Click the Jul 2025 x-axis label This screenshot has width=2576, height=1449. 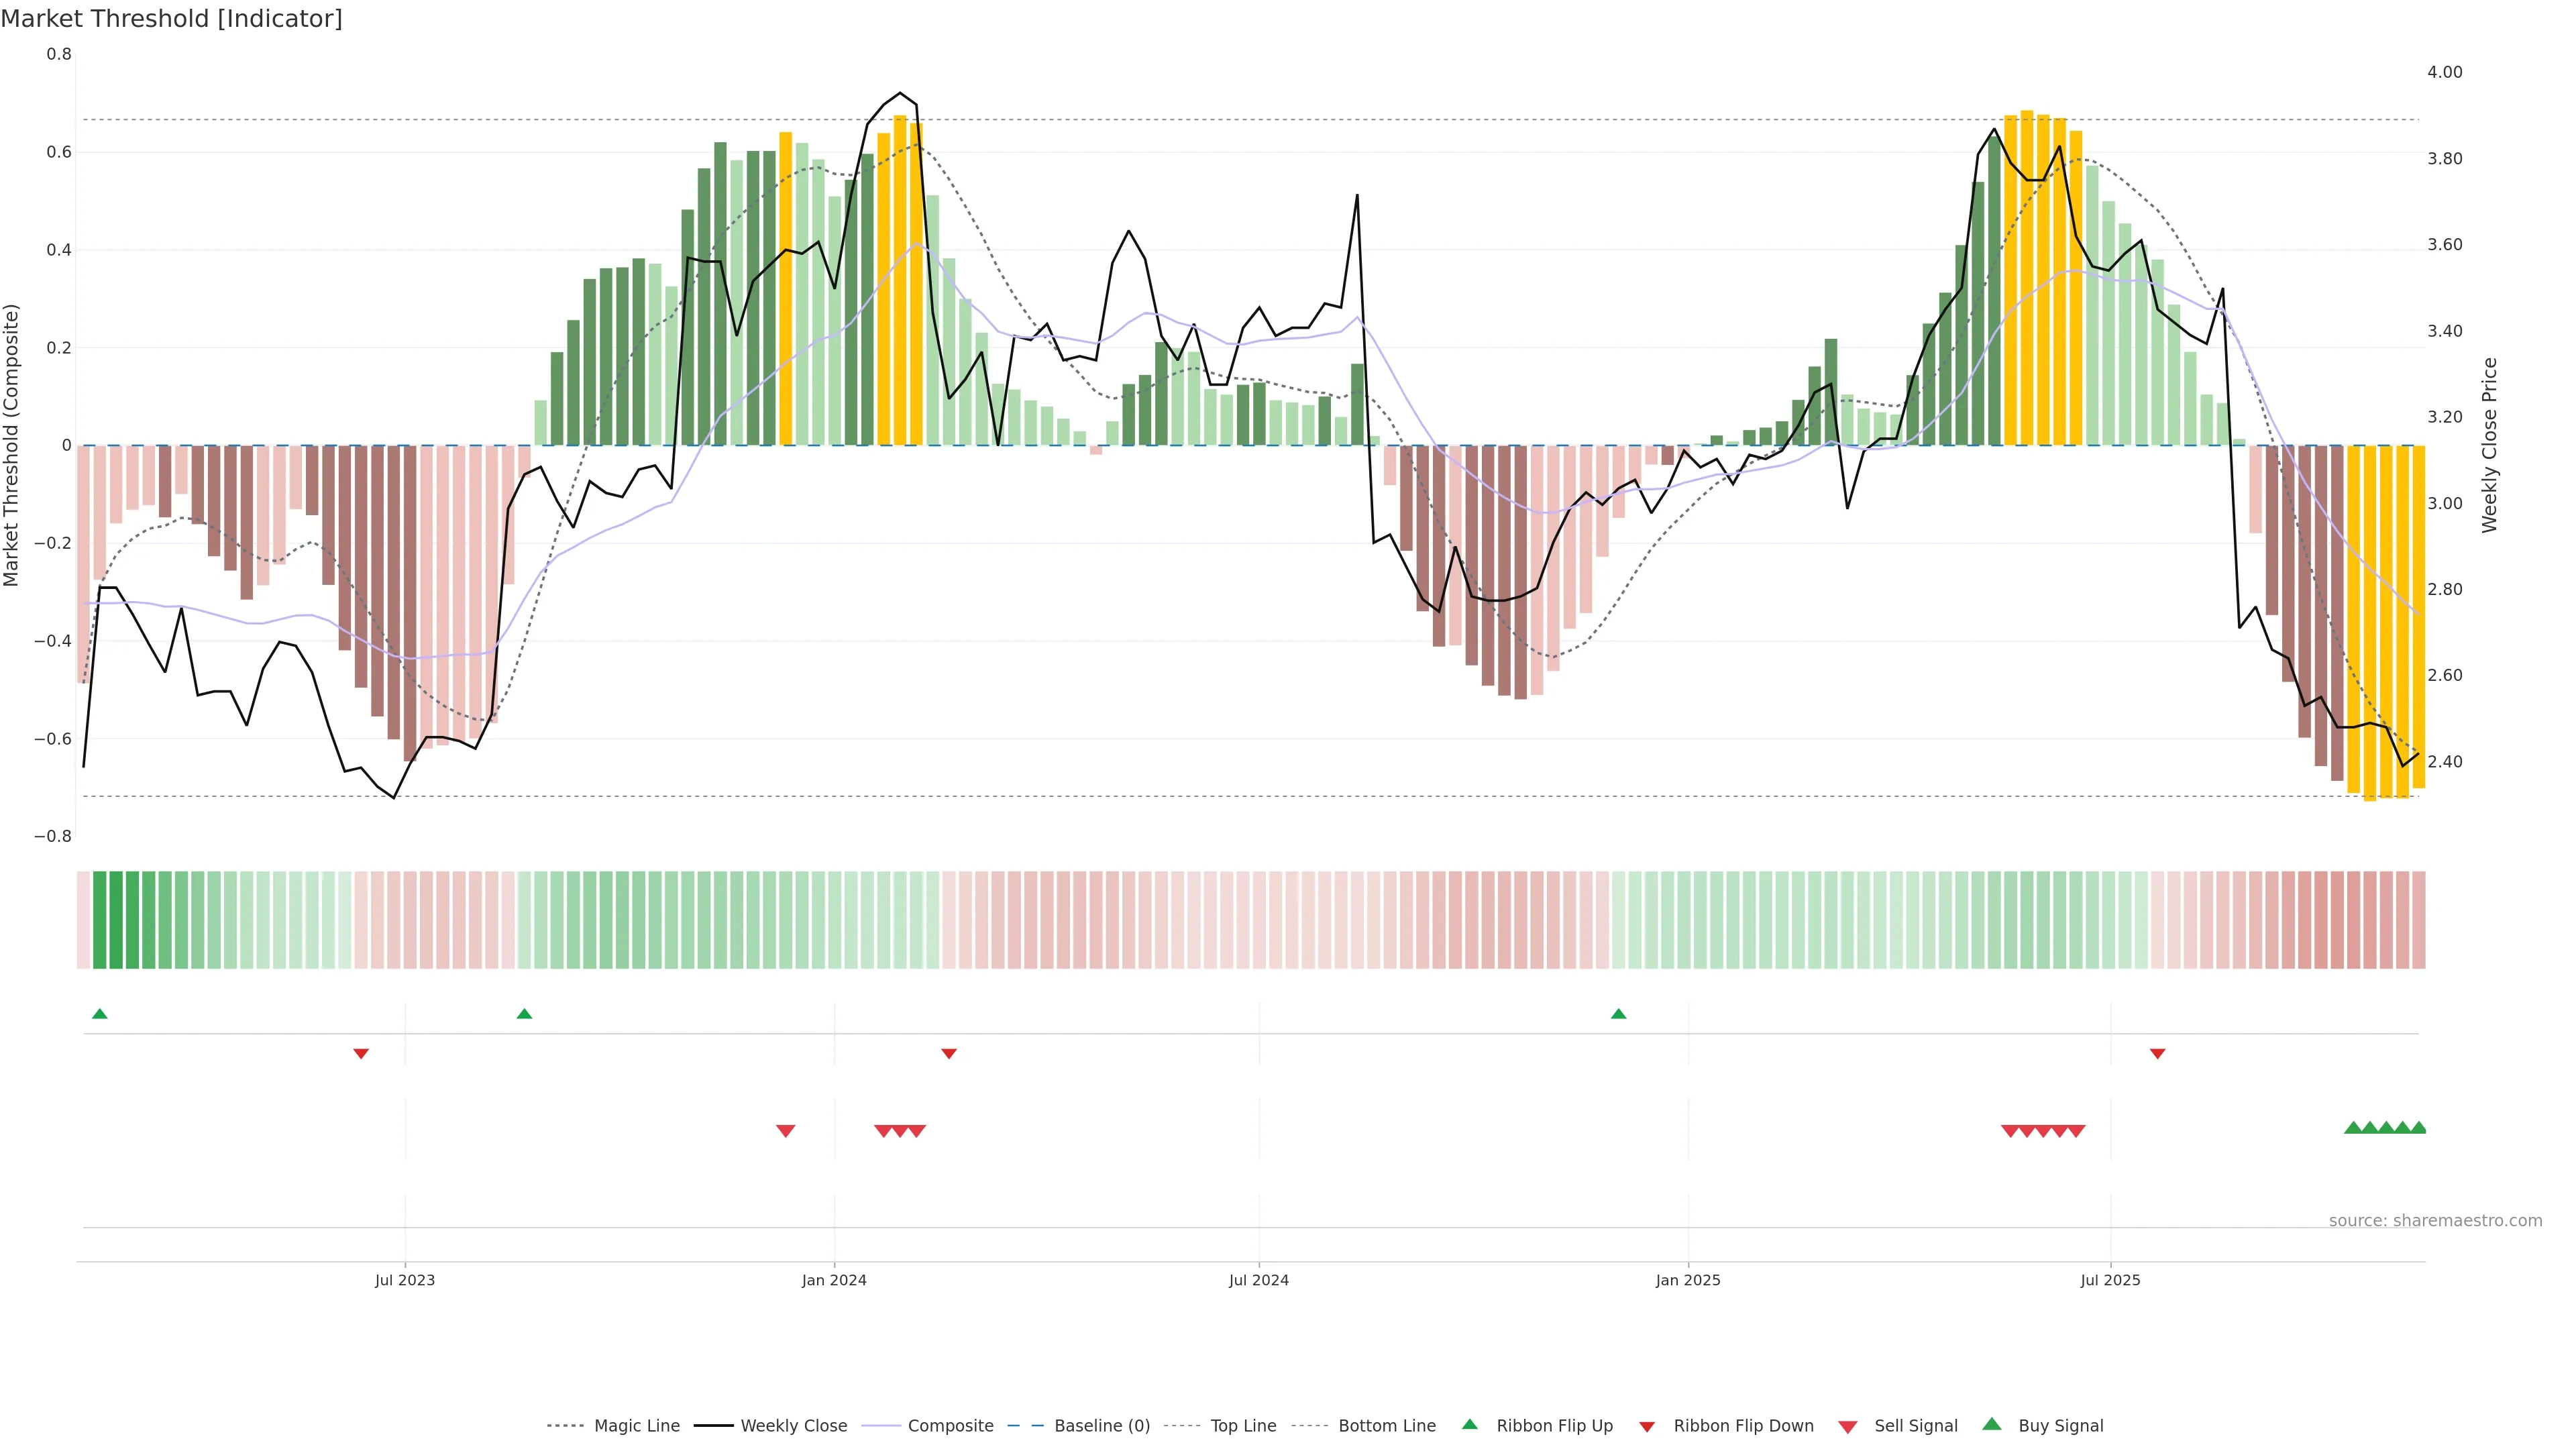click(x=2110, y=1280)
